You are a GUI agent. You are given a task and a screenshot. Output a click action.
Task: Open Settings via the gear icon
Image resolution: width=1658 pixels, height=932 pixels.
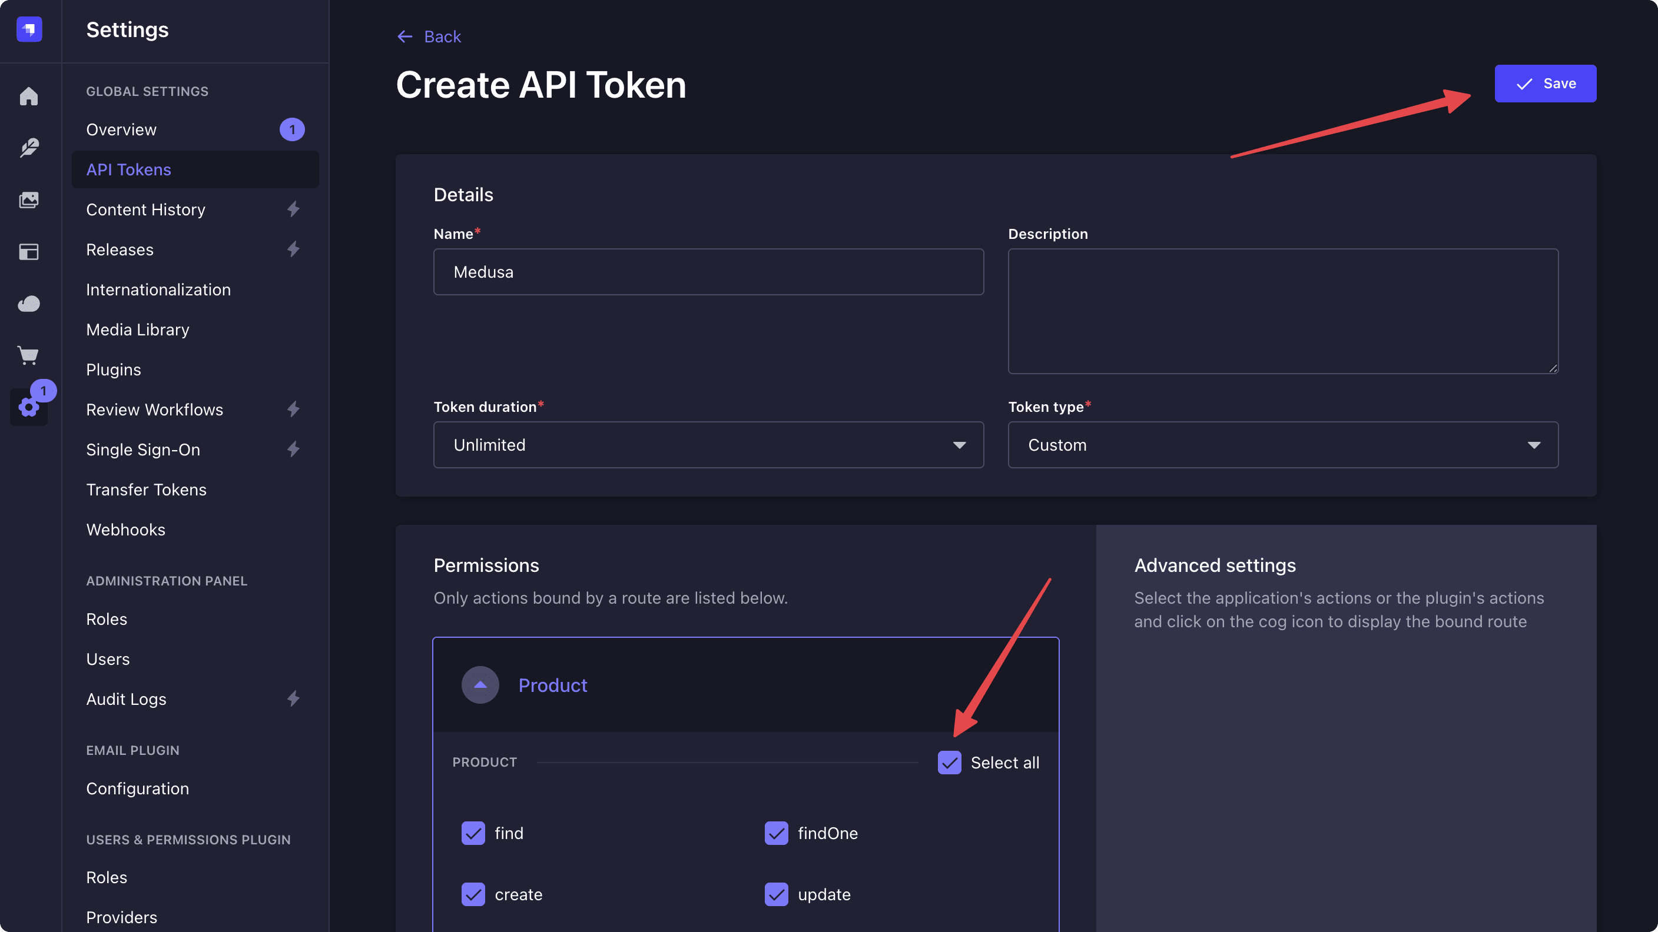[x=29, y=407]
